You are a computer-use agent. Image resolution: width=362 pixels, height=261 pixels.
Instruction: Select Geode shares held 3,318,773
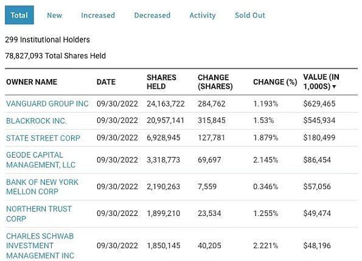coord(163,159)
